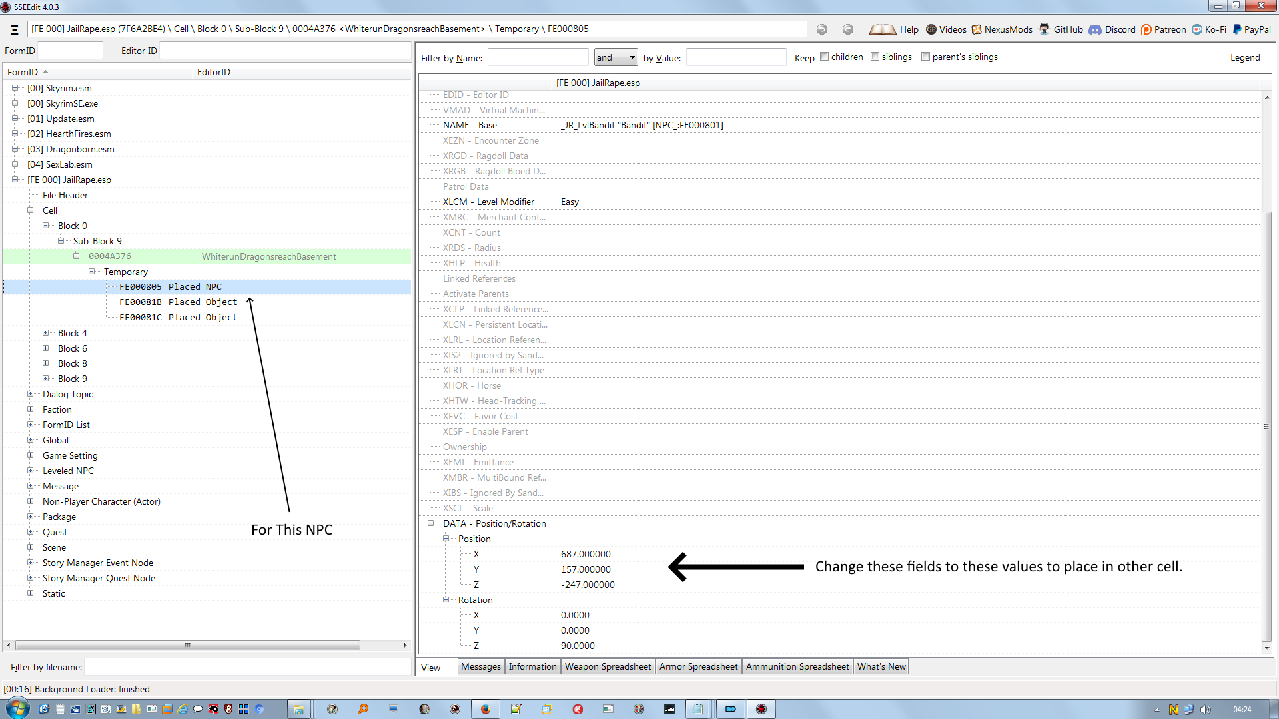The height and width of the screenshot is (719, 1279).
Task: Switch to the Messages tab
Action: coord(480,666)
